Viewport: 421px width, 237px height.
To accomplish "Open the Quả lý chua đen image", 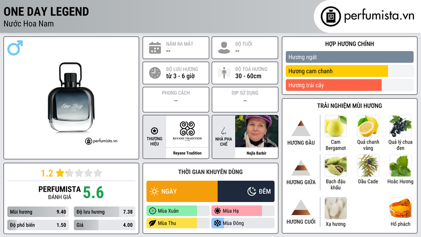I will 400,126.
